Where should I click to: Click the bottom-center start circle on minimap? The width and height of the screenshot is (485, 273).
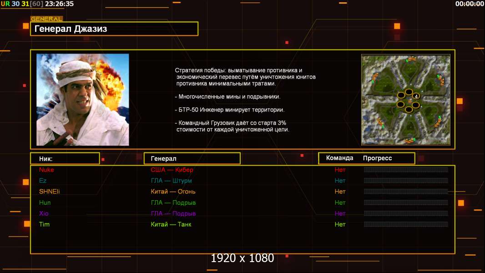click(x=409, y=109)
